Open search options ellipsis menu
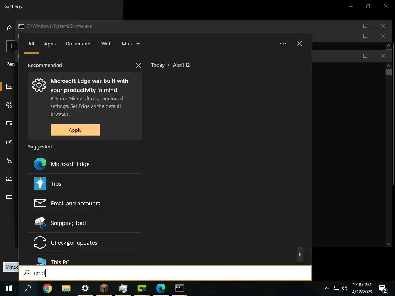This screenshot has width=395, height=296. point(283,44)
